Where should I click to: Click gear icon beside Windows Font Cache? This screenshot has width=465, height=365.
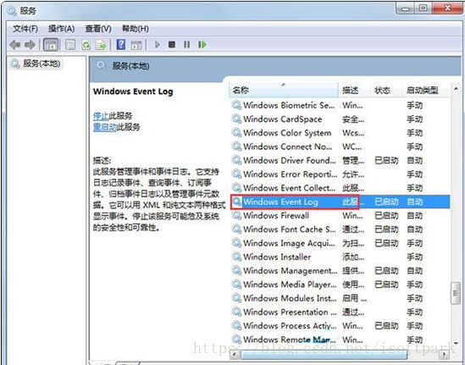click(x=236, y=230)
